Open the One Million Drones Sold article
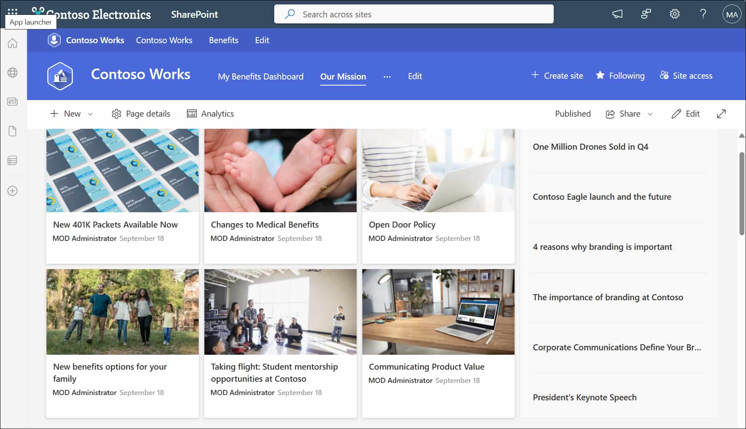 (x=590, y=146)
